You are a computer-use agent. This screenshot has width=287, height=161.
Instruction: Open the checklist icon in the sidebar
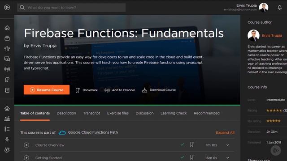[x=7, y=129]
